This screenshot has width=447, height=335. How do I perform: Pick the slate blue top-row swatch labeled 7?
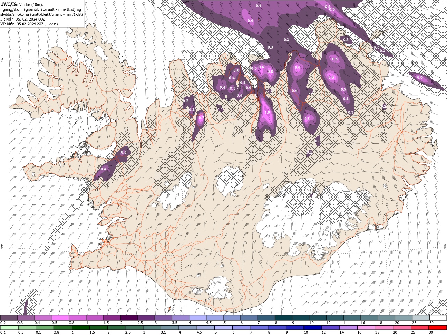coord(266,318)
